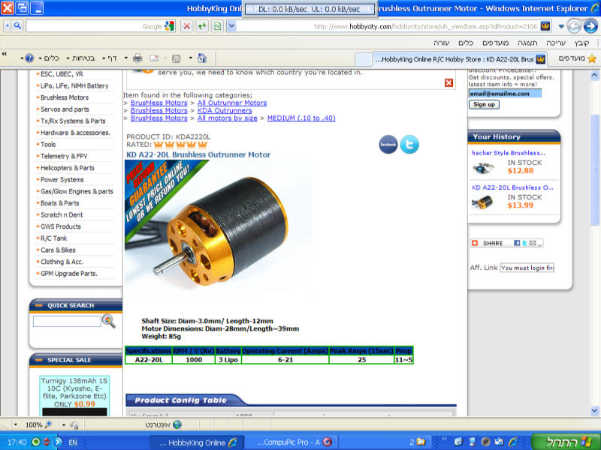Refresh the page with green arrows button
Image resolution: width=601 pixels, height=450 pixels.
click(202, 26)
